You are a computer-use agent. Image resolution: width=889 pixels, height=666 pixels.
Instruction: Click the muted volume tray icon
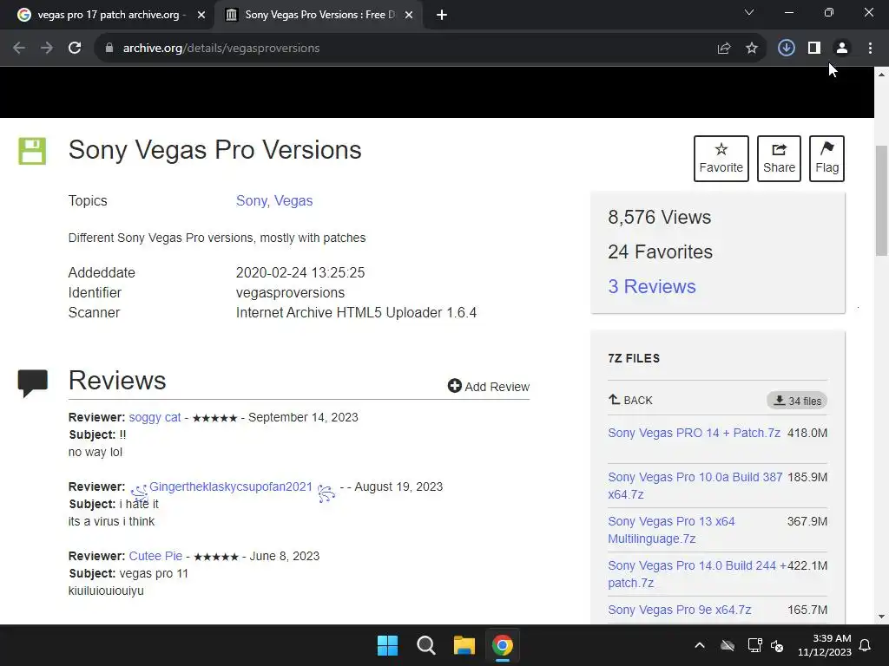[777, 645]
